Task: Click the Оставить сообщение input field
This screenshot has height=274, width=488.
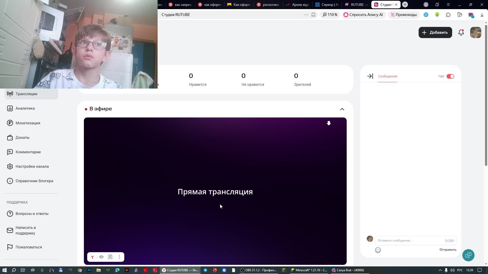Action: tap(402, 240)
